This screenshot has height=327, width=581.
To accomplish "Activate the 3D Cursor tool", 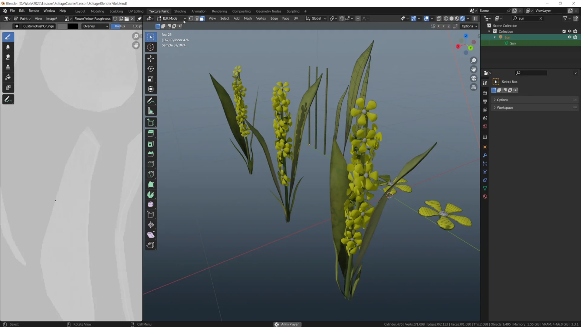I will pyautogui.click(x=151, y=47).
